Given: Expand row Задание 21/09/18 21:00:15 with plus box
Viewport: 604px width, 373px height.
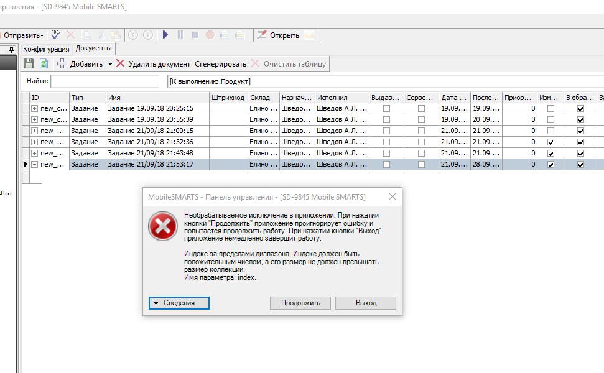Looking at the screenshot, I should (x=35, y=131).
